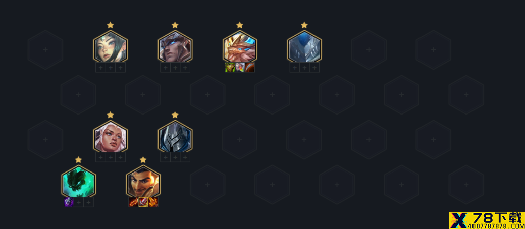Select the green-haired female champion portrait

pos(110,46)
